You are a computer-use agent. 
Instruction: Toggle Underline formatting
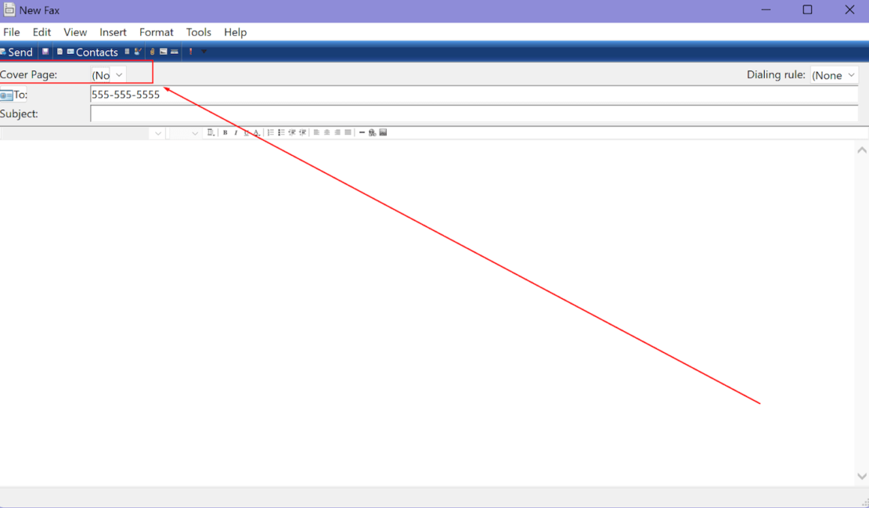click(246, 133)
